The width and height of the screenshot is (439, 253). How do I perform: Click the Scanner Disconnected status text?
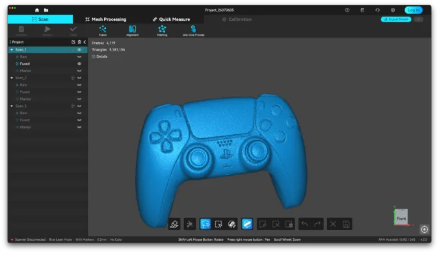(30, 239)
